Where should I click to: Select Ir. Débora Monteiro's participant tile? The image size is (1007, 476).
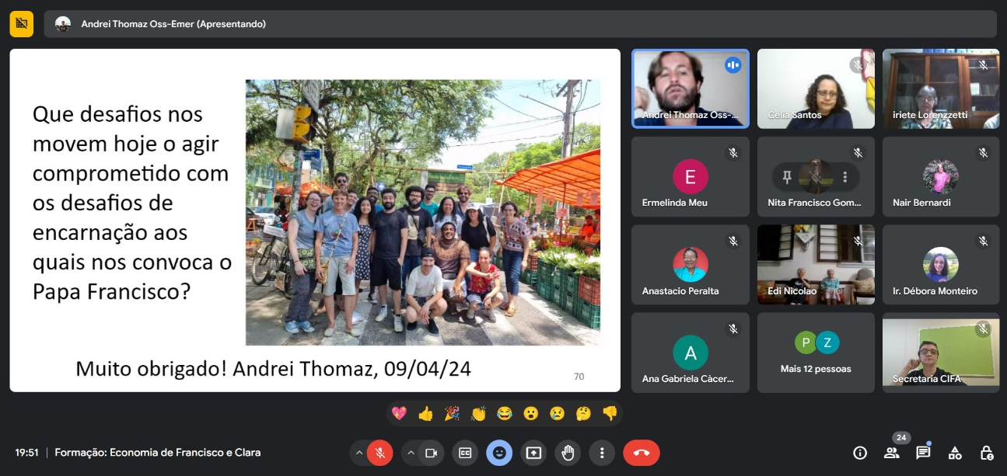941,265
